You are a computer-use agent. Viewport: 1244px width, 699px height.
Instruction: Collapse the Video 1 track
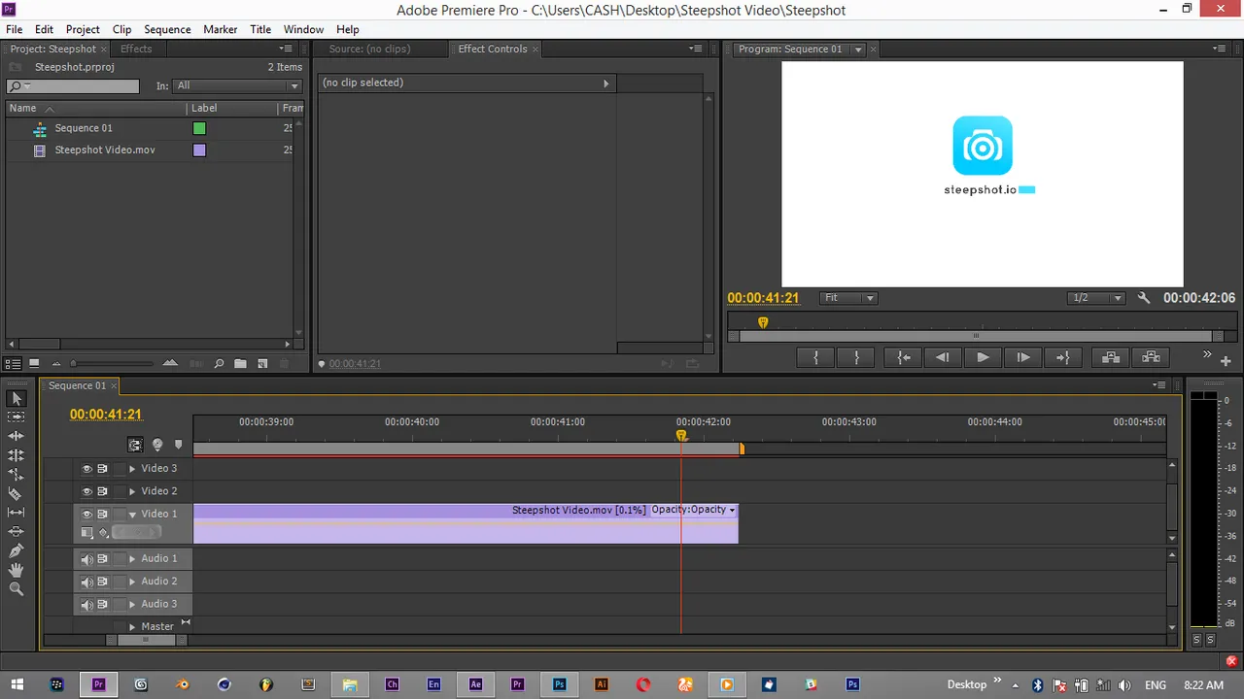[x=132, y=515]
